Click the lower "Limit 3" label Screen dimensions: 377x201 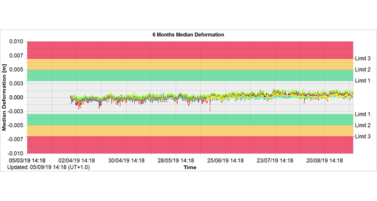[362, 136]
